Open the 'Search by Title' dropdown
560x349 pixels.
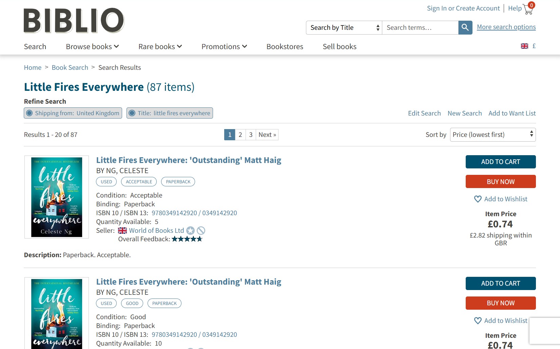coord(343,27)
